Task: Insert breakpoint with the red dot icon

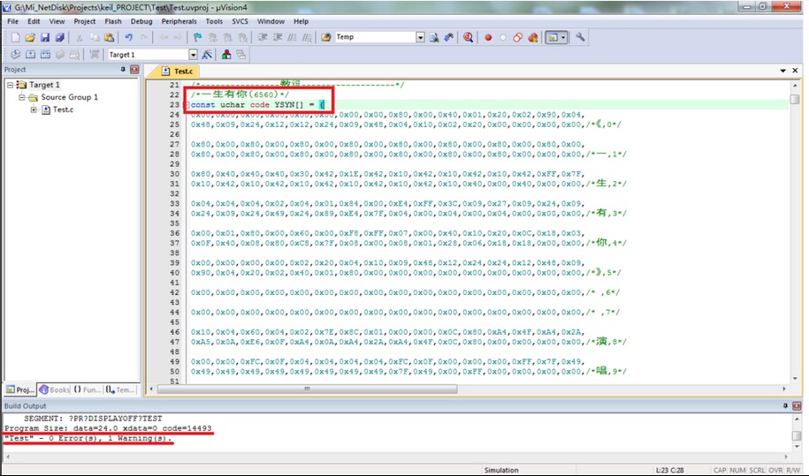Action: coord(487,38)
